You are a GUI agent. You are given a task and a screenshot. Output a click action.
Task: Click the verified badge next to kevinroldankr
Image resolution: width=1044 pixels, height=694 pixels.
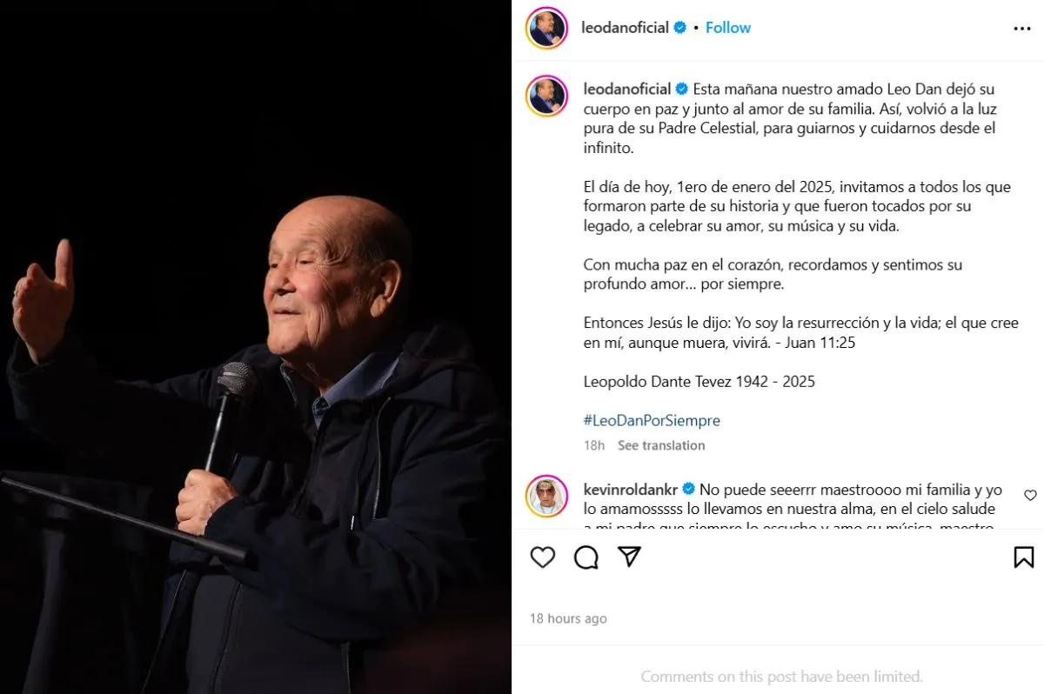688,489
